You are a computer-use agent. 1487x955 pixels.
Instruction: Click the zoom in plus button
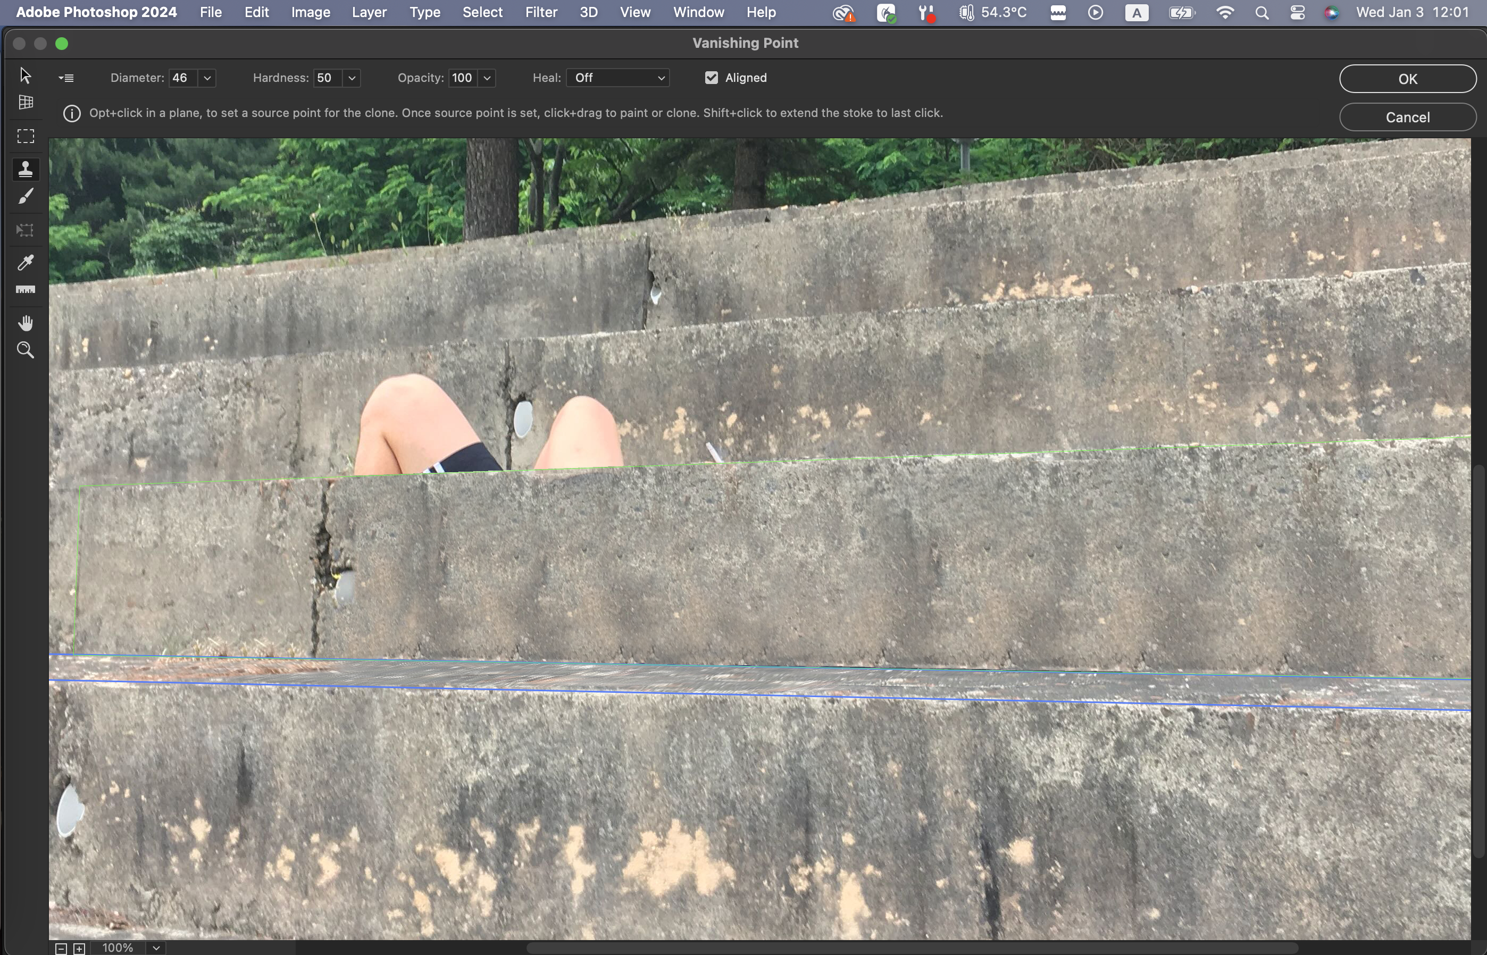click(x=79, y=948)
